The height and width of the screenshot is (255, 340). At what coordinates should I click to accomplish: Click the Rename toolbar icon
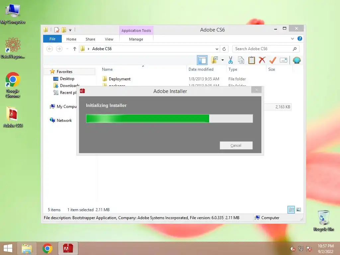284,60
